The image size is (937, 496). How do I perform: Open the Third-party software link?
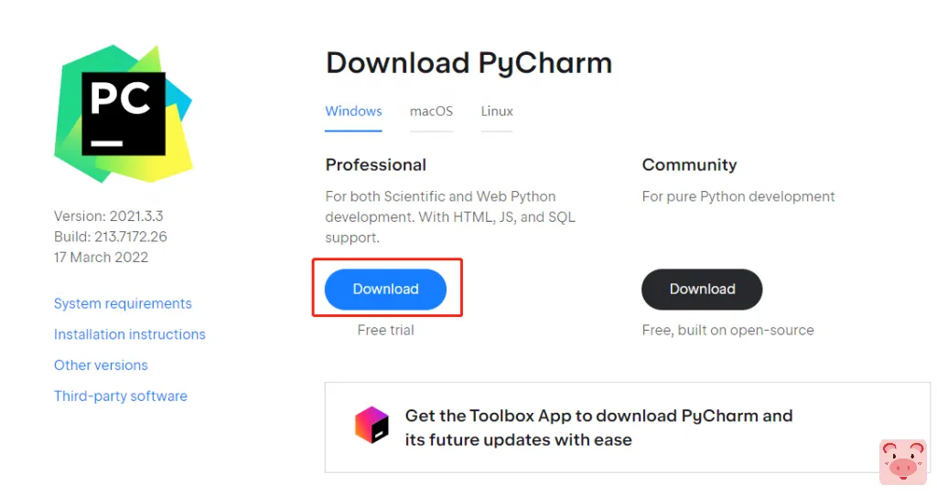click(x=121, y=396)
